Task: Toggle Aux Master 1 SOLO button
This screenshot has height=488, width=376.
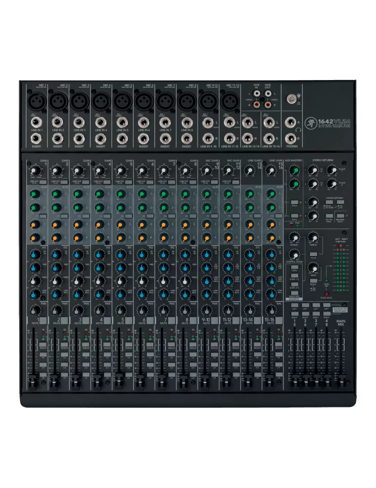Action: (x=294, y=202)
